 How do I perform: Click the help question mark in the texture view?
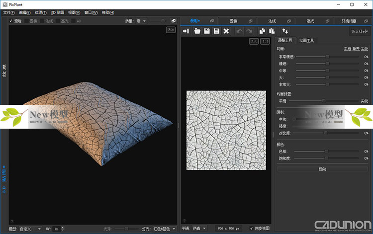(x=185, y=221)
